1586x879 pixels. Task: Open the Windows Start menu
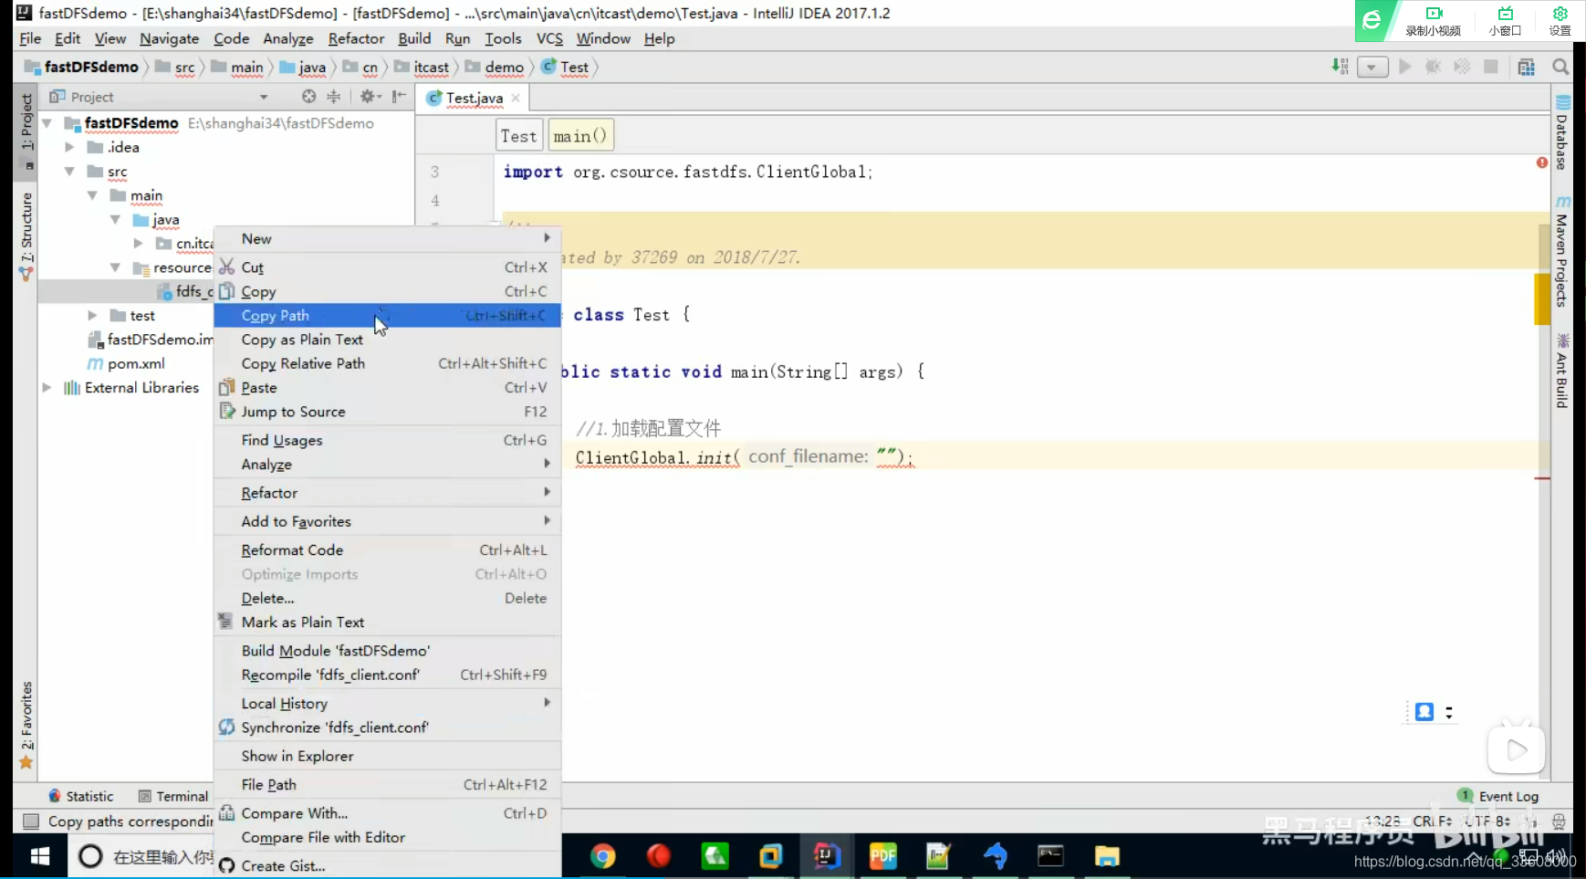(x=40, y=856)
